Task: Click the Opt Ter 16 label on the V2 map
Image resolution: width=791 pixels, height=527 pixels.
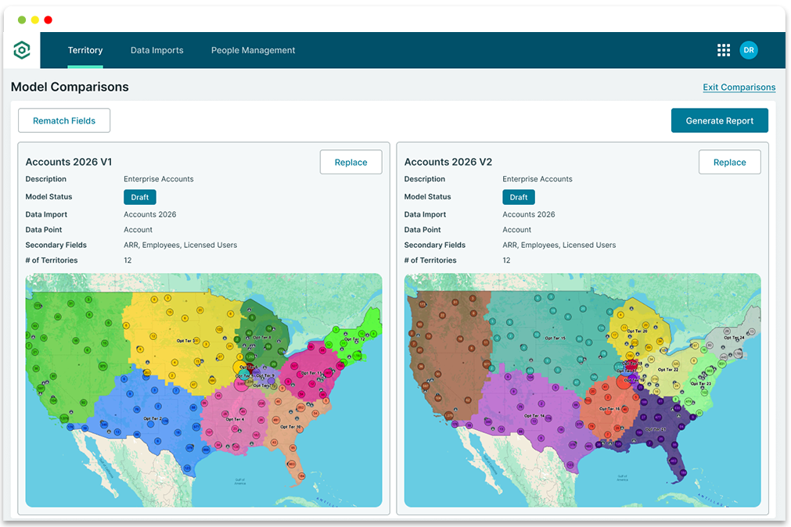Action: point(608,408)
